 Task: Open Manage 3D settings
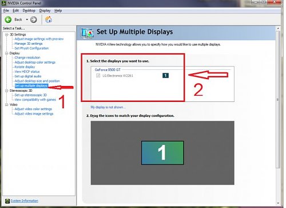click(x=29, y=44)
